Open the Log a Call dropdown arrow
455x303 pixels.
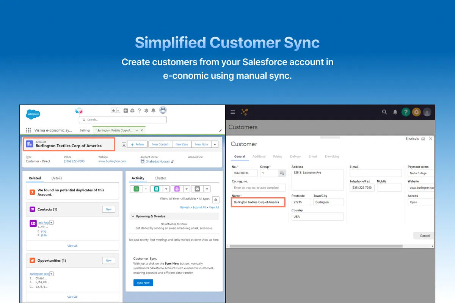tap(166, 189)
